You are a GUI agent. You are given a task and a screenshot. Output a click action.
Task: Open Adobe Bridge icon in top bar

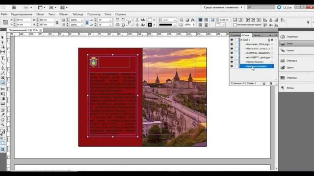(14, 7)
